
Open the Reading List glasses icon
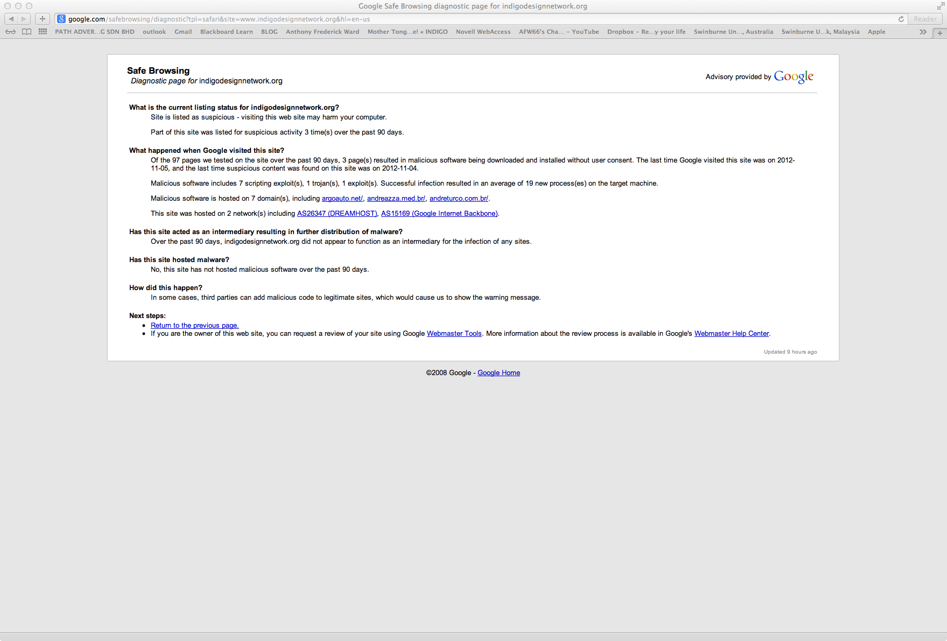point(10,32)
